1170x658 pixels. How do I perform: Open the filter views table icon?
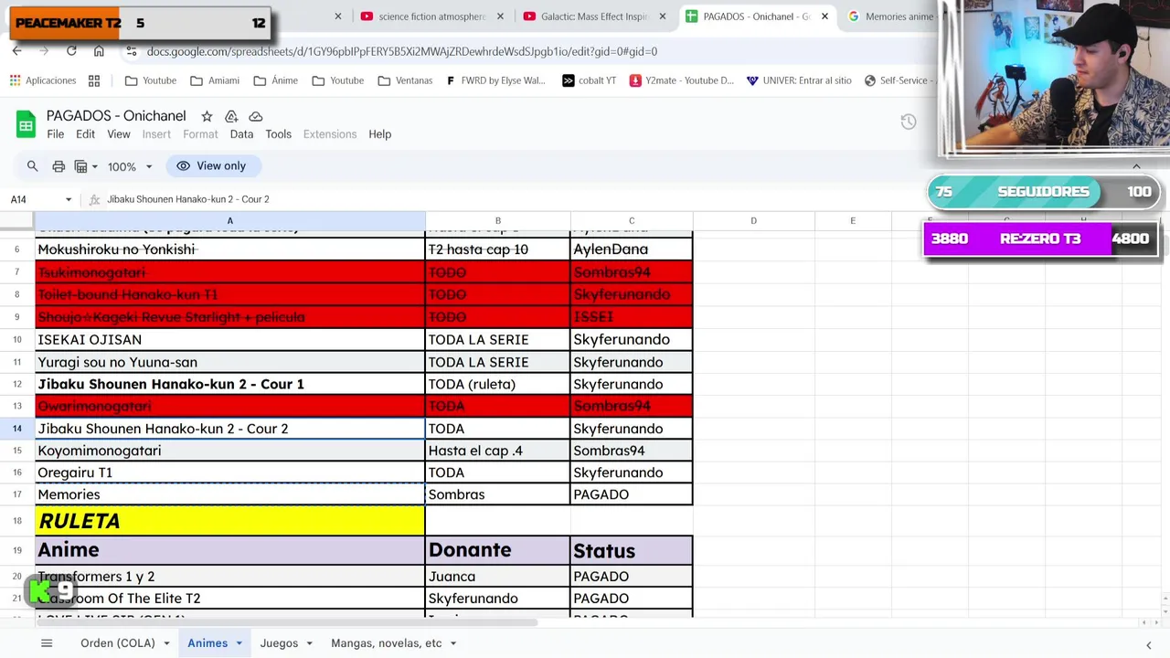coord(80,166)
